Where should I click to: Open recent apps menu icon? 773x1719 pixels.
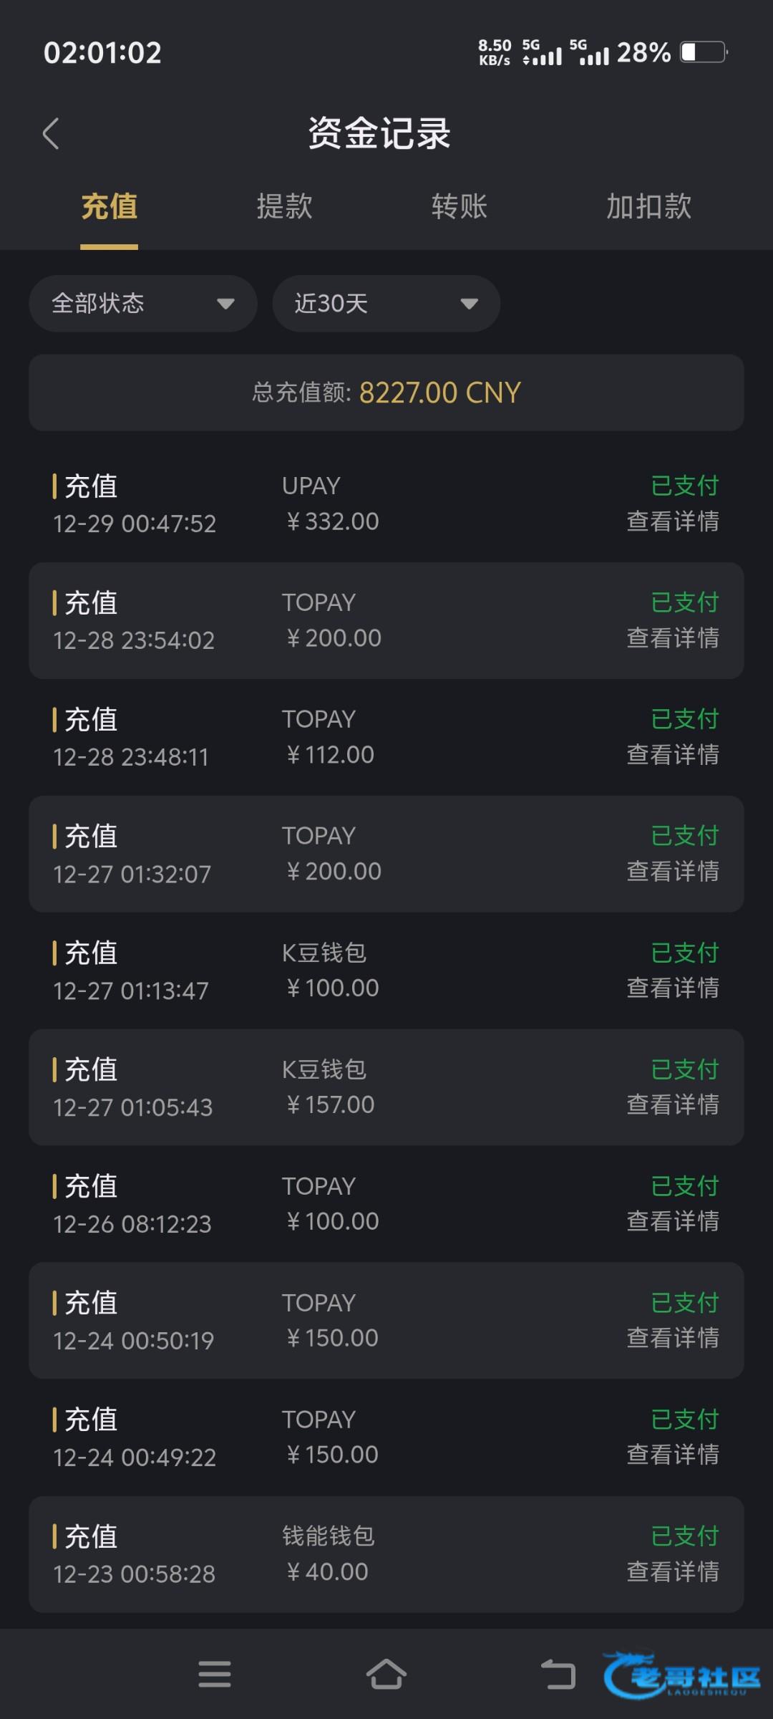click(x=214, y=1674)
